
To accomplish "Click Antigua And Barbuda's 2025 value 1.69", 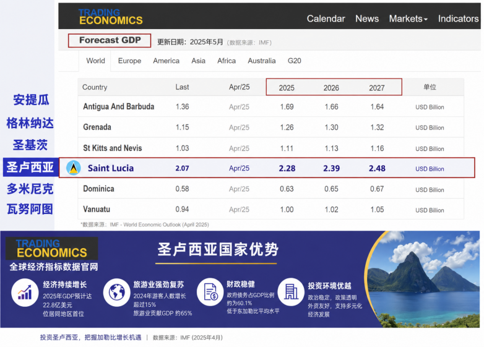I will [287, 107].
